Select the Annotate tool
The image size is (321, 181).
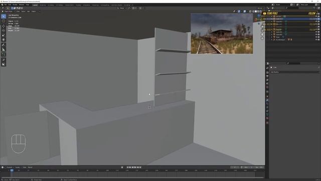click(4, 45)
